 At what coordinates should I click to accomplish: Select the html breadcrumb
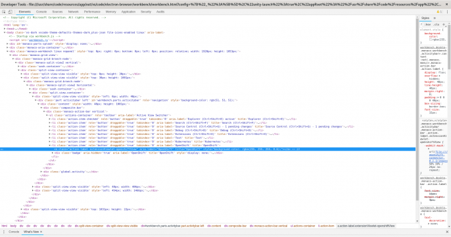point(5,226)
